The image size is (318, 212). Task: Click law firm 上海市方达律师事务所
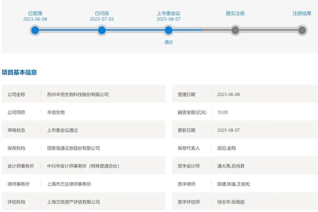click(69, 184)
